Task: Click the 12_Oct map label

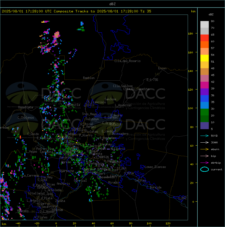Action: click(122, 168)
